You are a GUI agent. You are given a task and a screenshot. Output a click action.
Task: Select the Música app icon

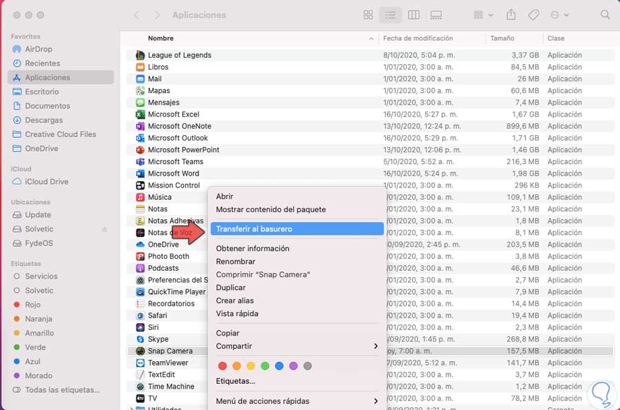pos(140,197)
